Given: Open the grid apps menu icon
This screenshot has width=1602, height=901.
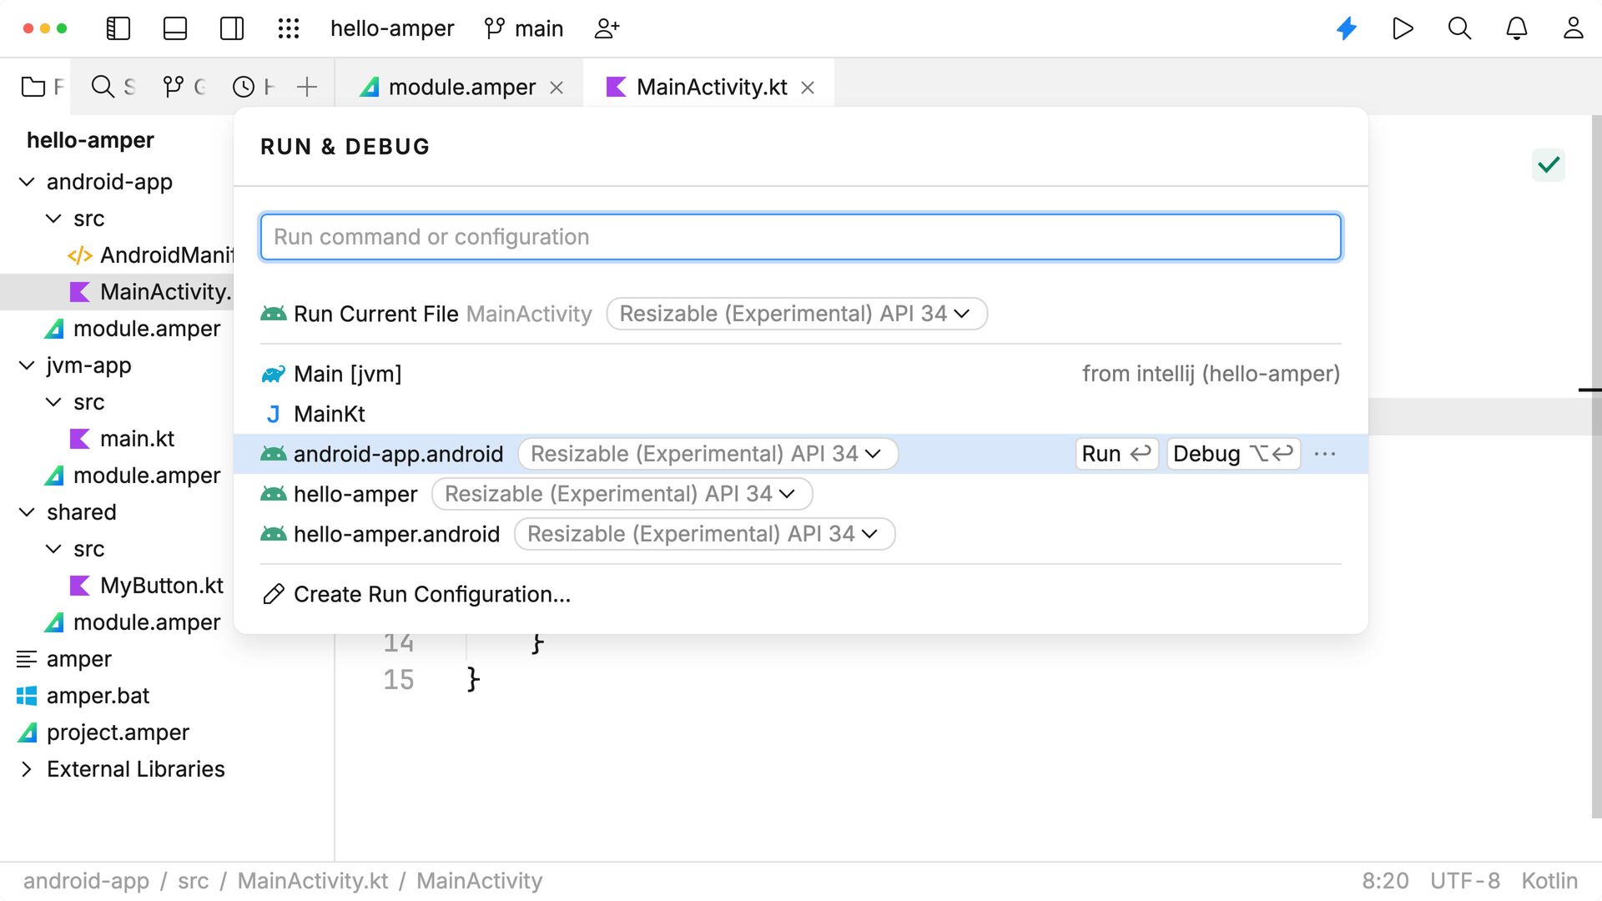Looking at the screenshot, I should [x=289, y=28].
